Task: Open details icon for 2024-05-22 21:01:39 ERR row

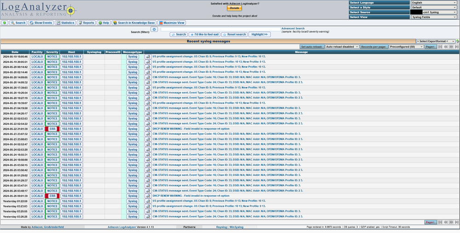Action: [148, 129]
